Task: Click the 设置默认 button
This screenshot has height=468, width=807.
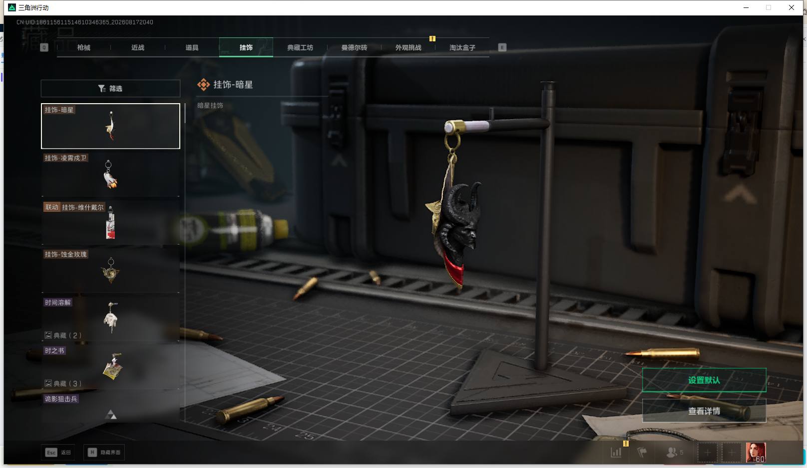Action: 704,380
